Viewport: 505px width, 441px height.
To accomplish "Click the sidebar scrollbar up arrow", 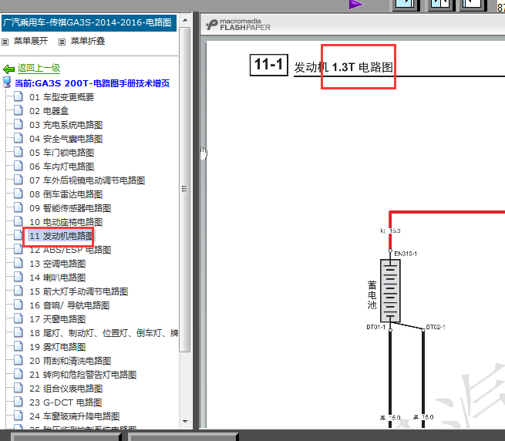I will point(185,20).
